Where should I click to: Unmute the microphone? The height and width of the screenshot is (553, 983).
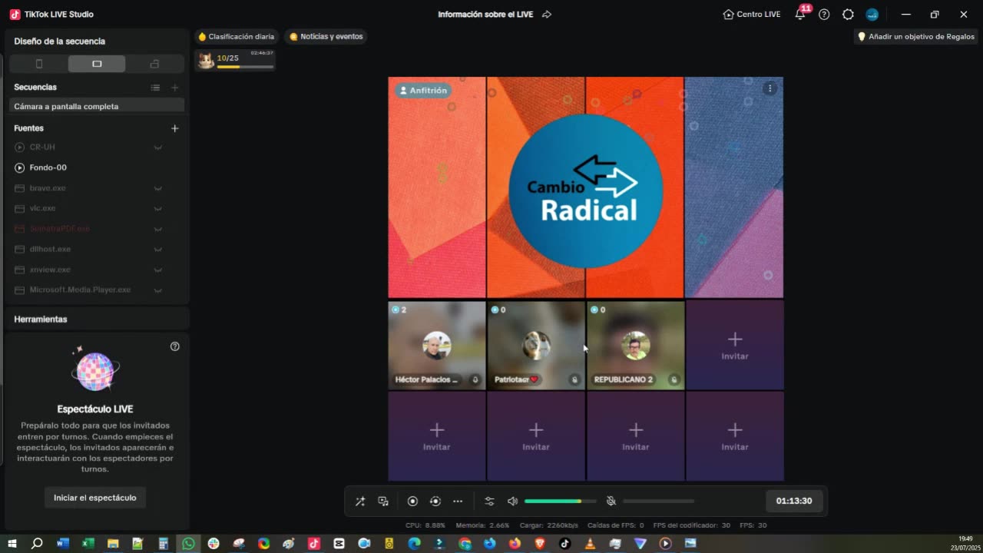[611, 502]
